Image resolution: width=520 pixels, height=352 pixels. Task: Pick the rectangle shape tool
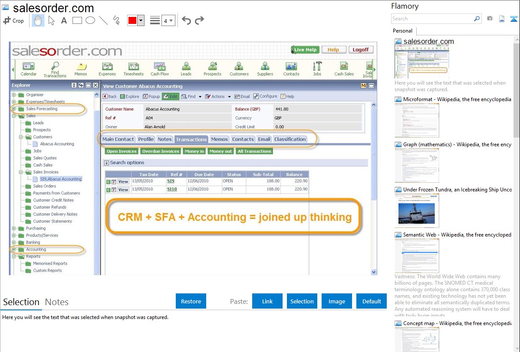(x=77, y=20)
